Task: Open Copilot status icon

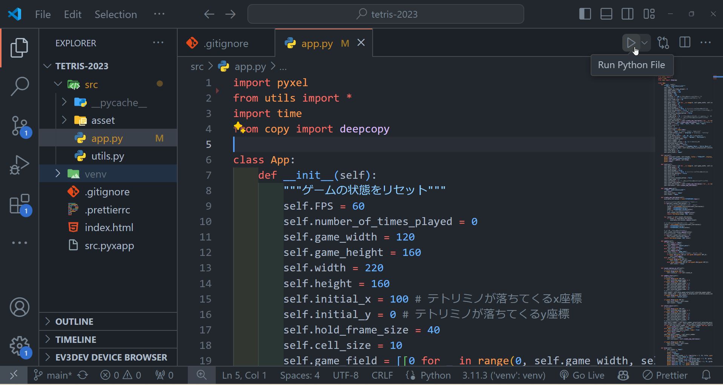Action: click(623, 375)
